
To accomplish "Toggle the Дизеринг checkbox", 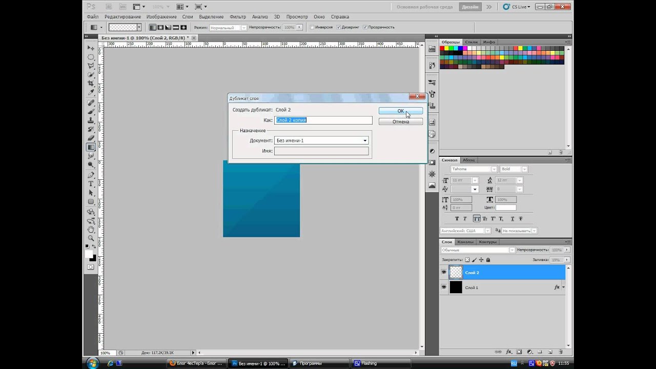I will coord(338,27).
